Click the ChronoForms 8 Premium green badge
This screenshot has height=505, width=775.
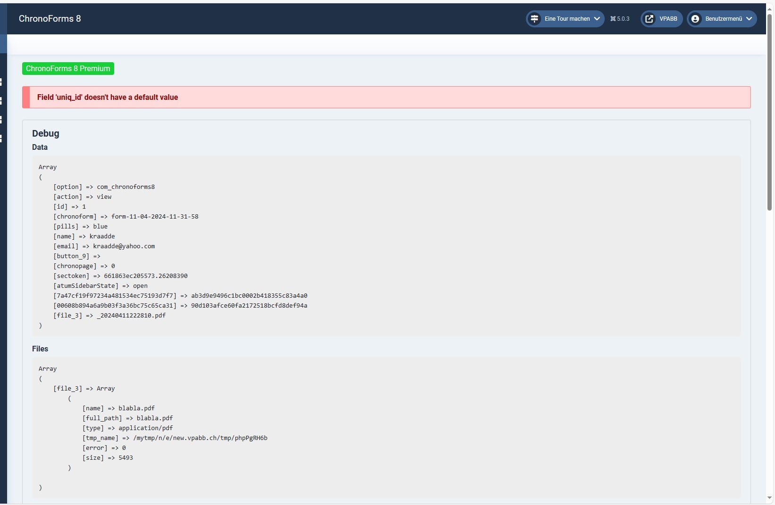point(68,69)
